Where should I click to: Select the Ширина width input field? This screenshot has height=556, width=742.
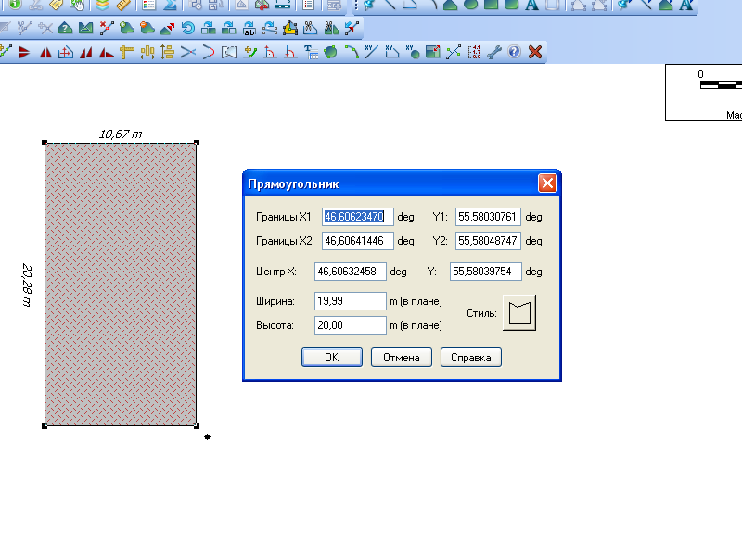[350, 301]
